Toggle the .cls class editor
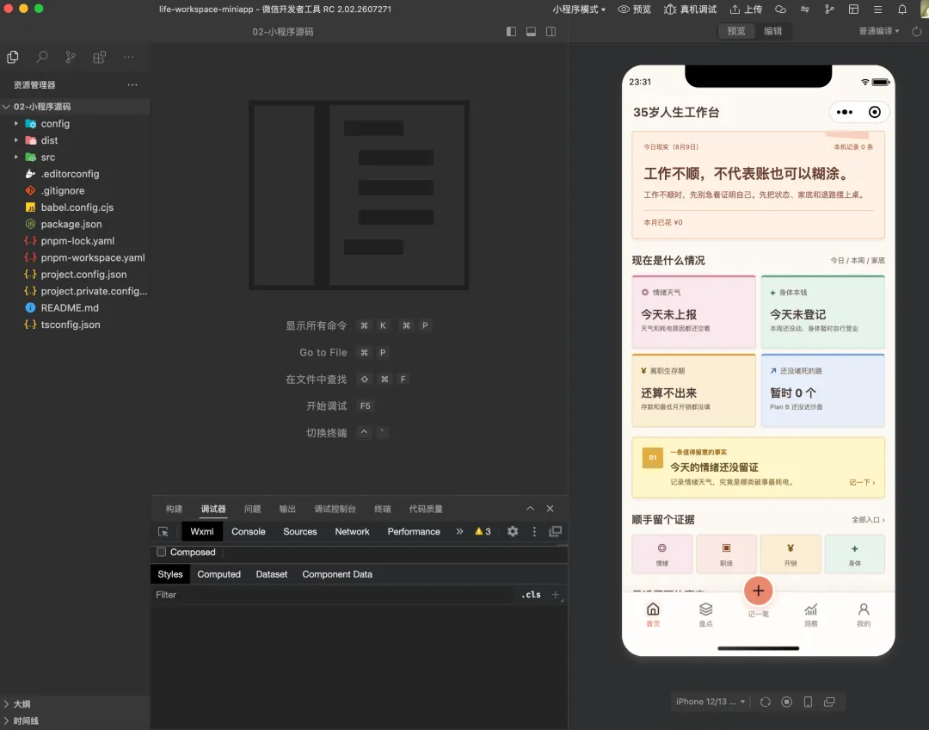This screenshot has width=929, height=730. click(x=531, y=594)
